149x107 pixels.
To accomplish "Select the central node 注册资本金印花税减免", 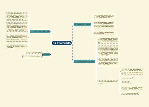I will [x=62, y=43].
